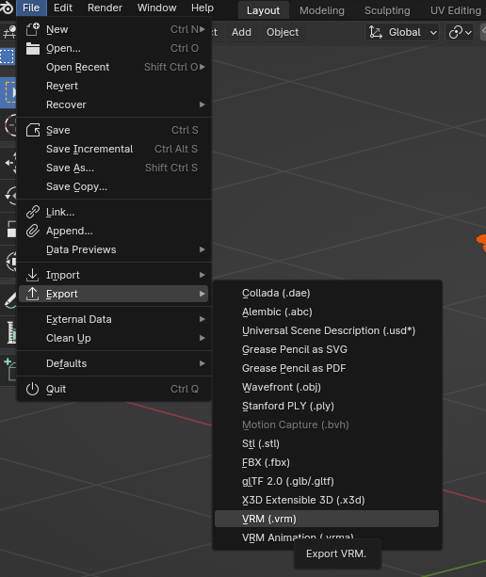
Task: Click the chain Link icon
Action: point(32,213)
